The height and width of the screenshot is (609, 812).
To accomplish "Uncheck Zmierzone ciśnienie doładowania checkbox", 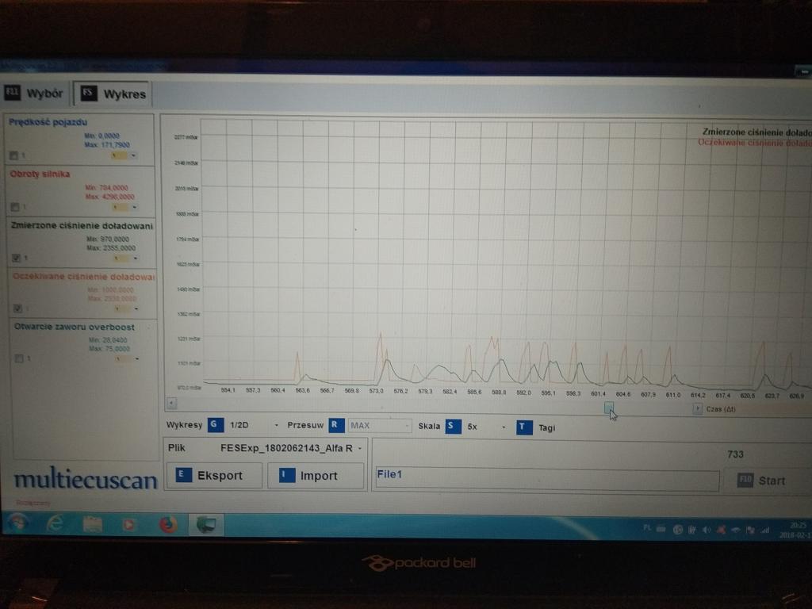I will (16, 258).
